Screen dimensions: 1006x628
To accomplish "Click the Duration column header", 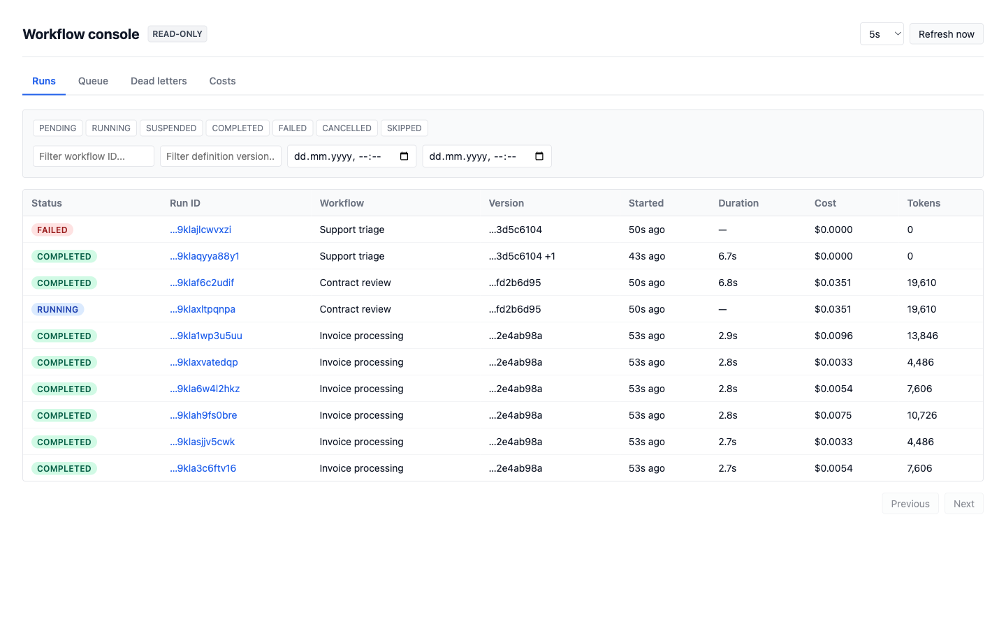I will pos(738,203).
